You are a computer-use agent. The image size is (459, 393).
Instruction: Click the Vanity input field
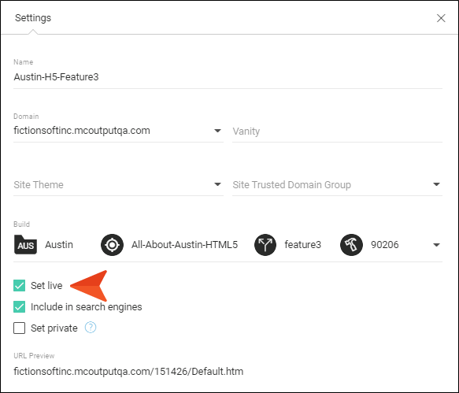tap(337, 132)
